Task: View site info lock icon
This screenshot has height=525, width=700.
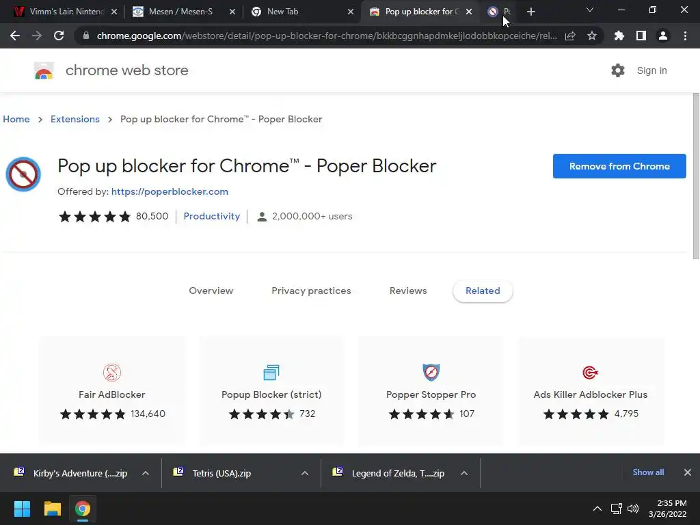Action: pos(85,36)
